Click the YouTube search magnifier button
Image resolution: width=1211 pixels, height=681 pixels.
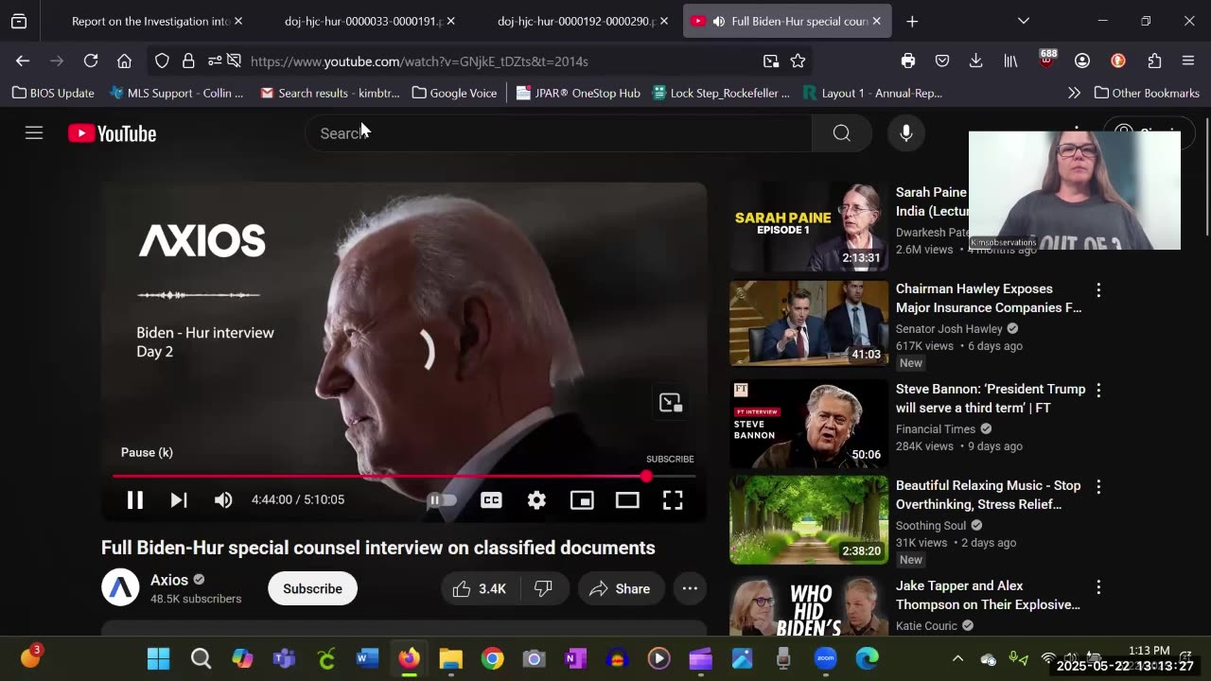842,133
